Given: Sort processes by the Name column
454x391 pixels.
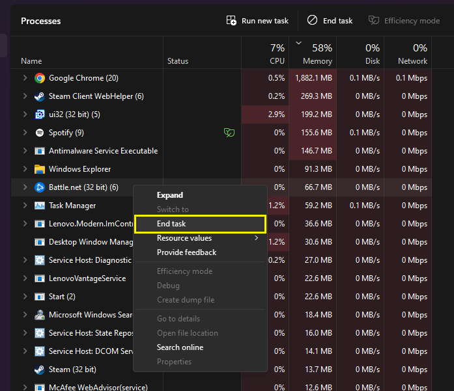Looking at the screenshot, I should coord(87,53).
